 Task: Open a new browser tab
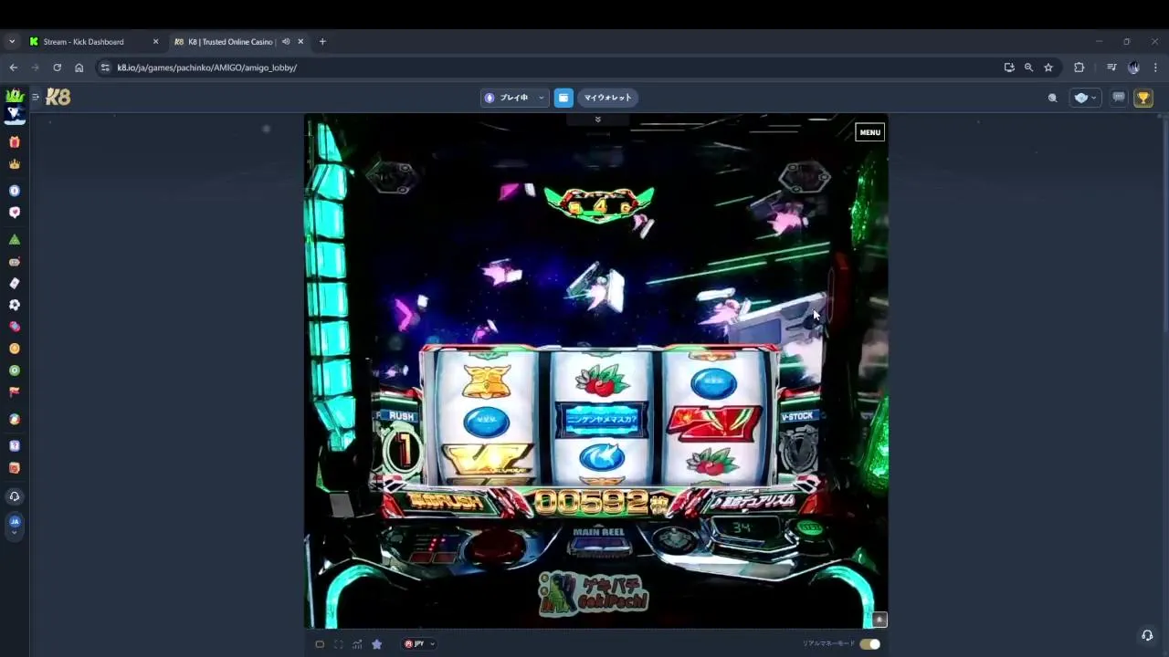[x=322, y=42]
